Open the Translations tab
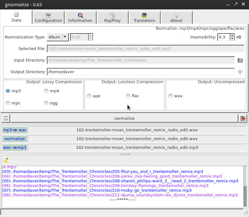The height and width of the screenshot is (217, 249). coord(144,18)
